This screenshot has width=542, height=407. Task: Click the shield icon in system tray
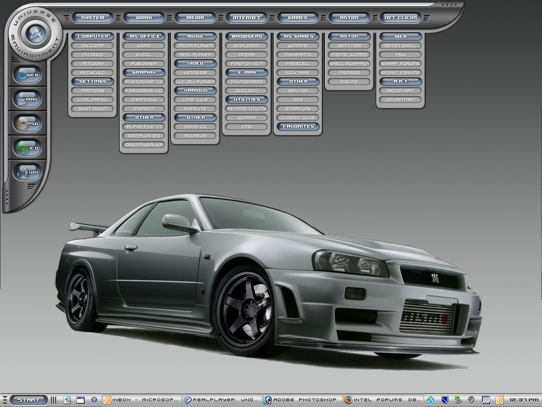[x=445, y=400]
